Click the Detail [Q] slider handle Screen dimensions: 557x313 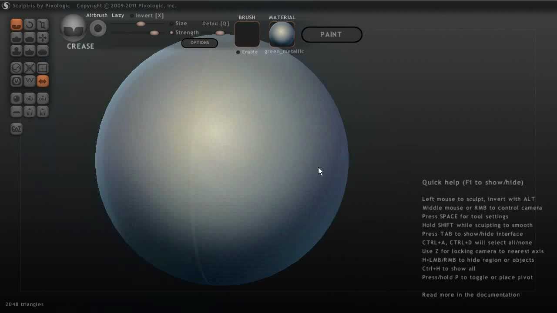point(220,33)
